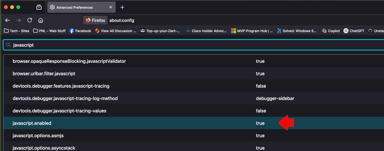Image resolution: width=384 pixels, height=151 pixels.
Task: Open the Firefox View tab-list icon
Action: click(x=39, y=7)
